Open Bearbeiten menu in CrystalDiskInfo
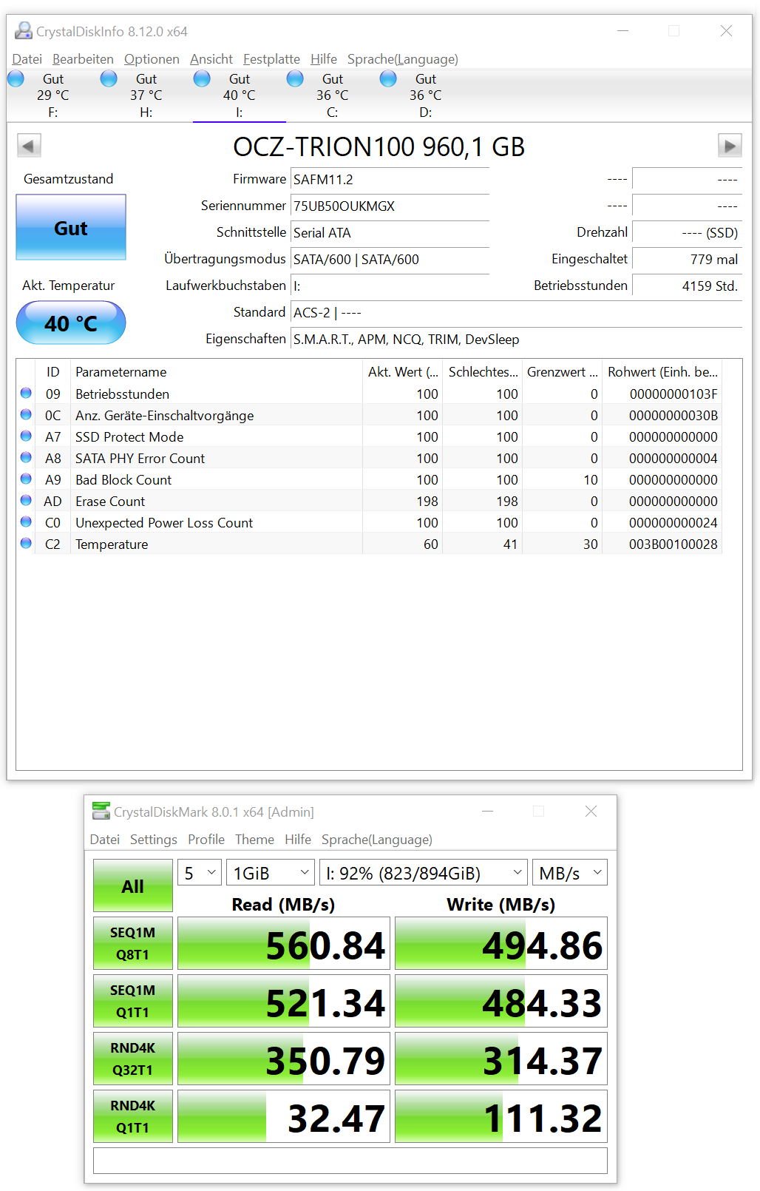This screenshot has width=760, height=1191. pyautogui.click(x=83, y=59)
